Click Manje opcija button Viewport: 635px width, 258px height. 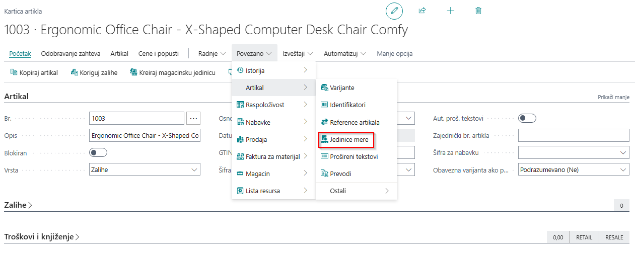[x=395, y=53]
